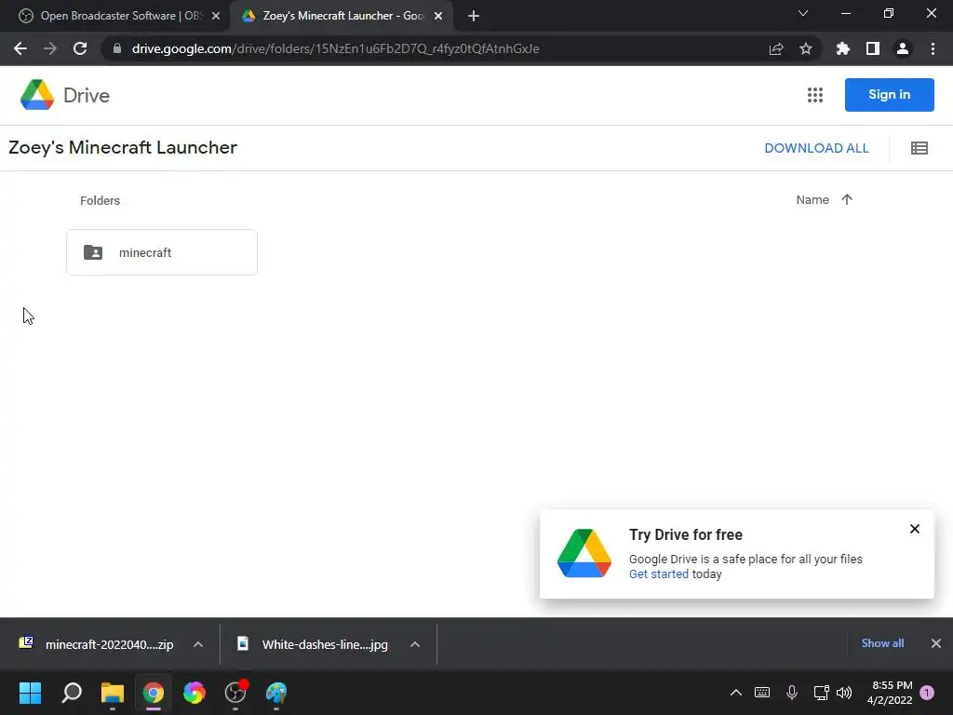Toggle the browser side panel
Screen dimensions: 953x715
(x=873, y=48)
